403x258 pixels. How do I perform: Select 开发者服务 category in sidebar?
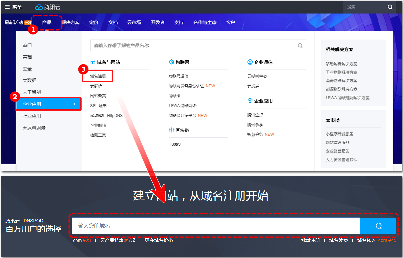click(x=34, y=128)
